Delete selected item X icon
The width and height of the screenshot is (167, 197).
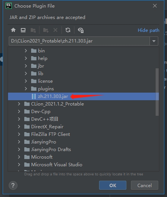click(55, 30)
